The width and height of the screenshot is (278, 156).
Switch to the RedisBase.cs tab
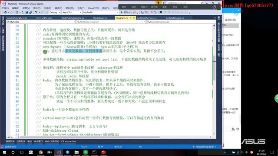(x=100, y=18)
